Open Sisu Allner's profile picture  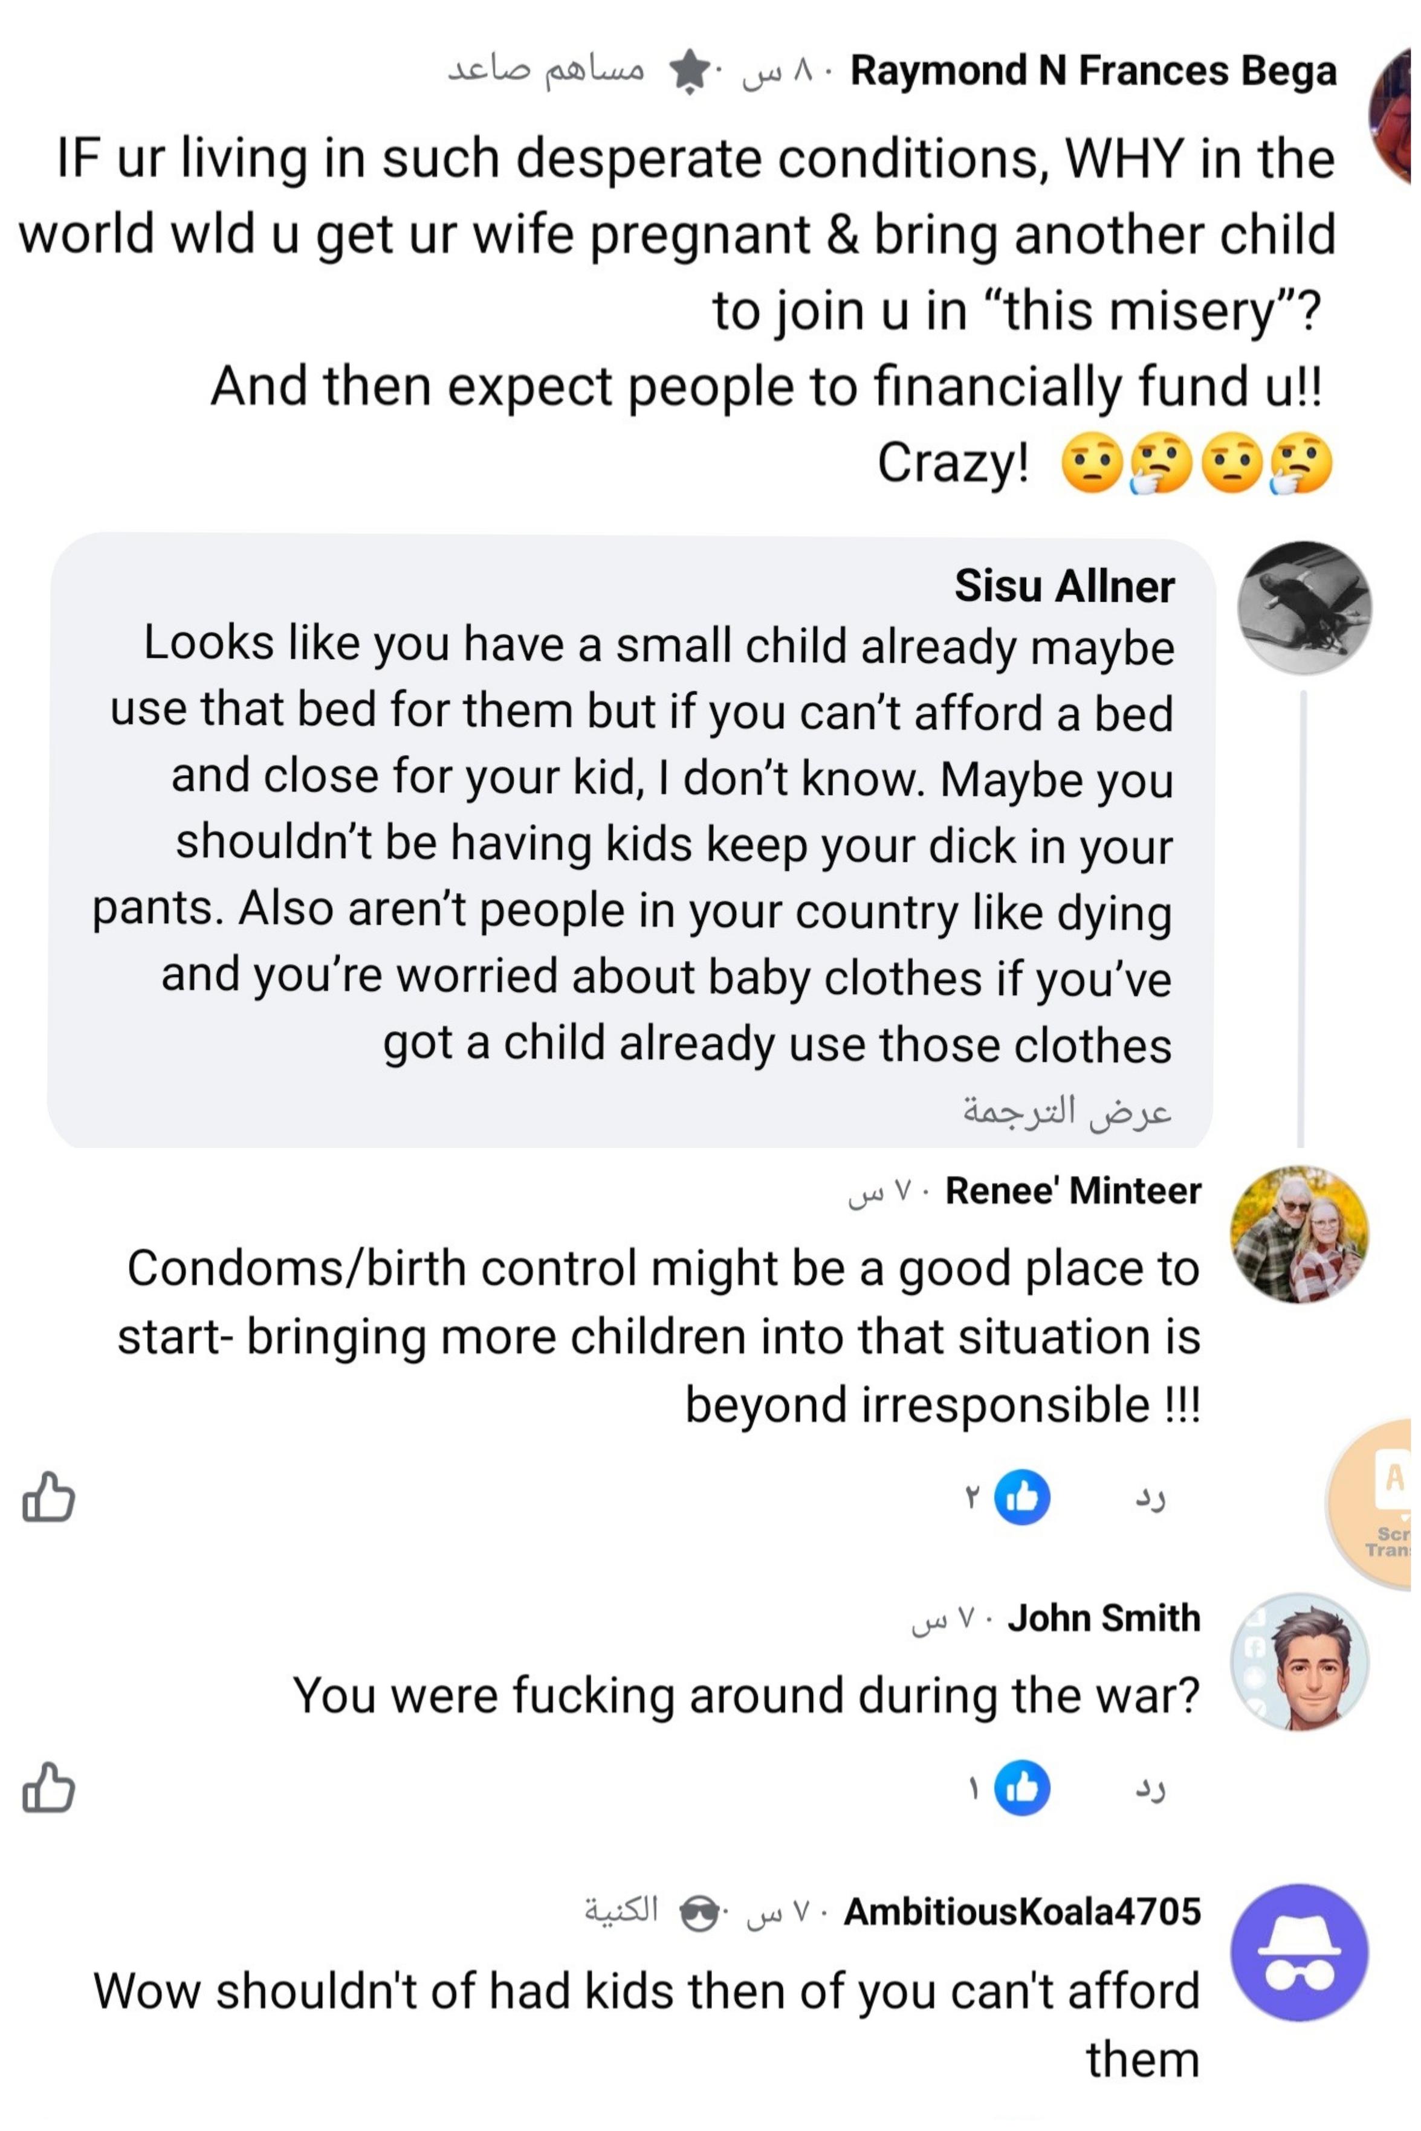tap(1304, 608)
